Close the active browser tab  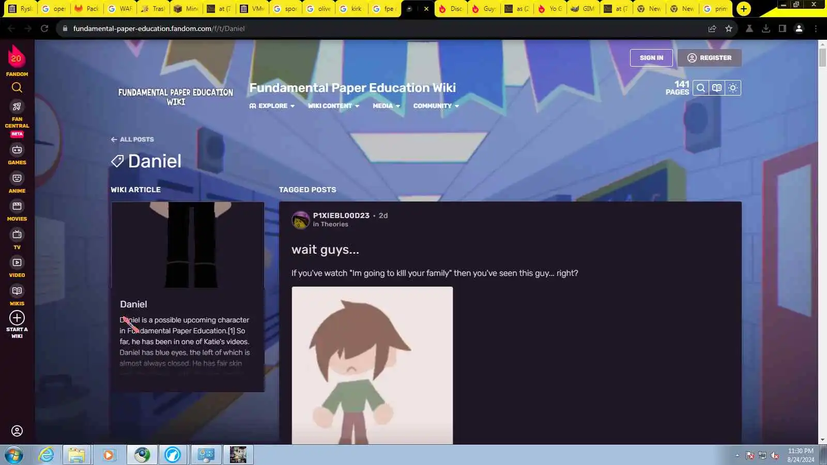pos(426,9)
